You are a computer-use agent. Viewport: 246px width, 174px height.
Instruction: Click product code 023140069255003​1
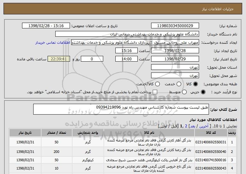click(x=211, y=142)
